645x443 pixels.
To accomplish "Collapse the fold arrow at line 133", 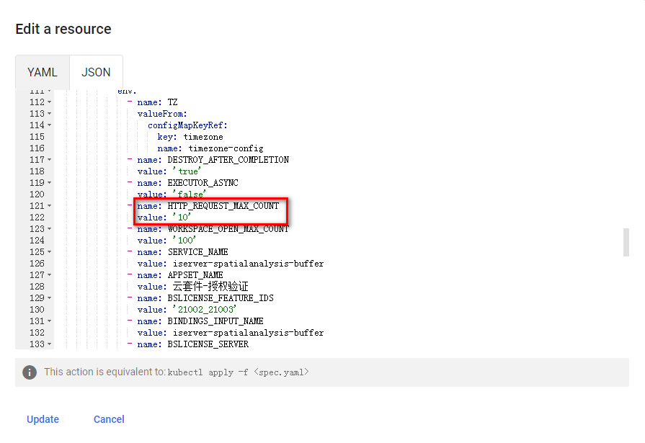I will [49, 344].
